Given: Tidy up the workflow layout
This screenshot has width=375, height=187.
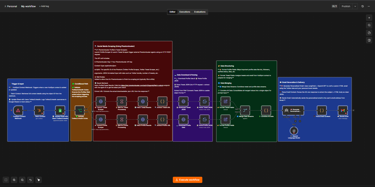Looking at the screenshot, I should click(39, 180).
